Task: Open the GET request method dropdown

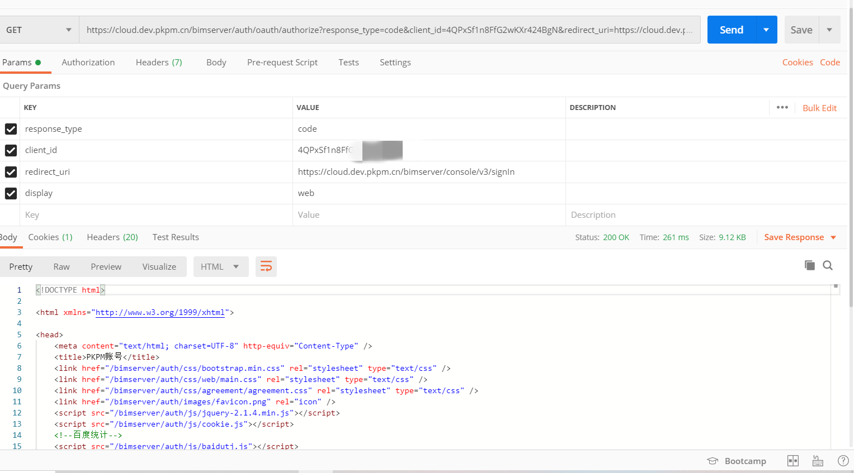Action: coord(39,29)
